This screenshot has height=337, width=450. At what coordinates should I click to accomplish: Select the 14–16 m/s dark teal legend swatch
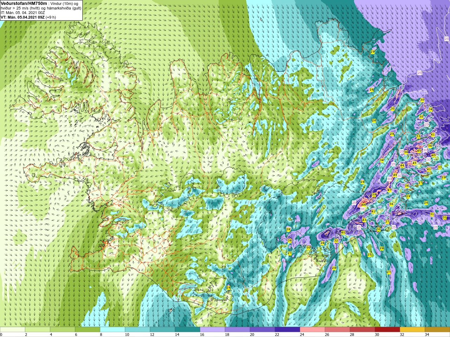(x=187, y=330)
